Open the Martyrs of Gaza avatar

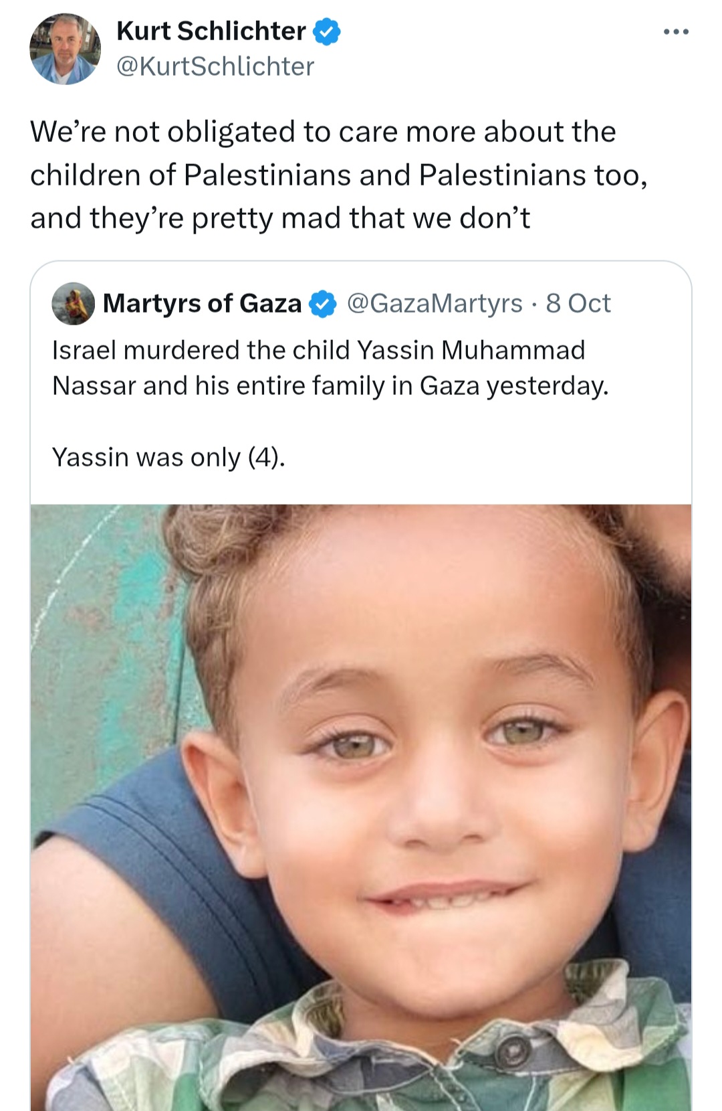(x=73, y=303)
